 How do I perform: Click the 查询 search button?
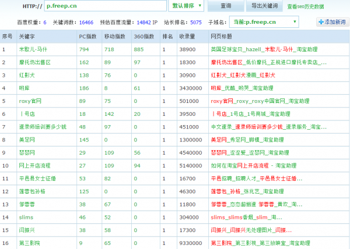click(226, 6)
